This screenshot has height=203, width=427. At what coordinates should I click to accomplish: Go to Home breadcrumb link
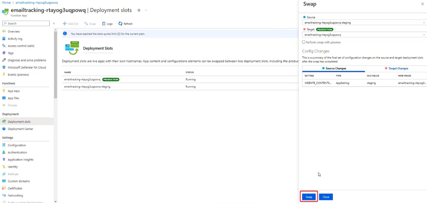(6, 2)
